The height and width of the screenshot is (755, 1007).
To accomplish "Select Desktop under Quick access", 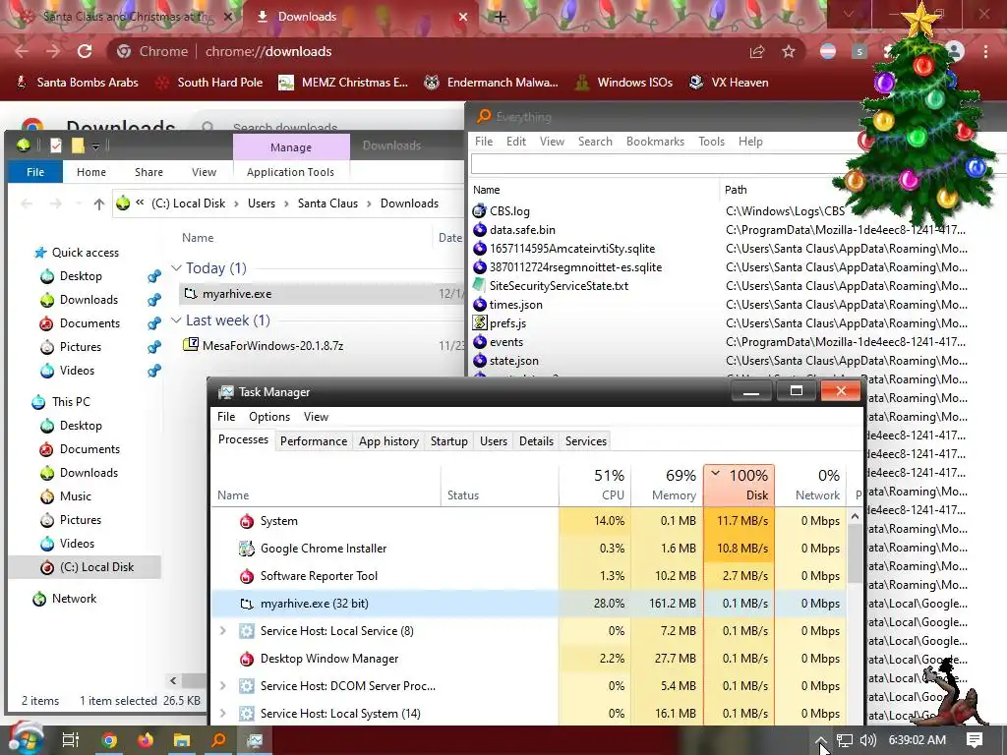I will coord(81,276).
